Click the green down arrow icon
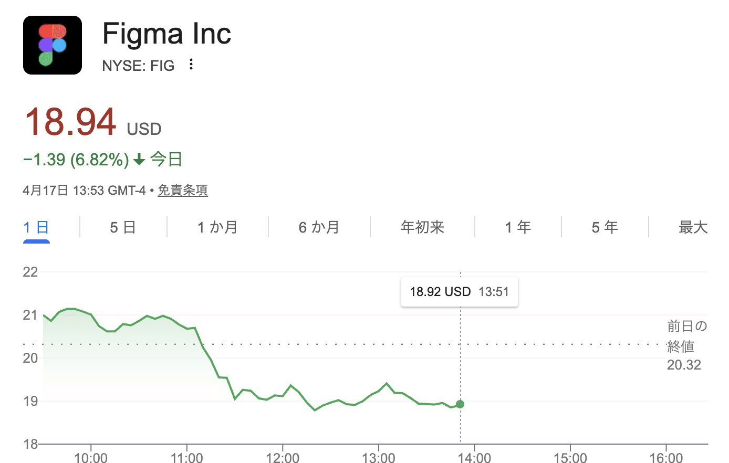 pos(139,159)
